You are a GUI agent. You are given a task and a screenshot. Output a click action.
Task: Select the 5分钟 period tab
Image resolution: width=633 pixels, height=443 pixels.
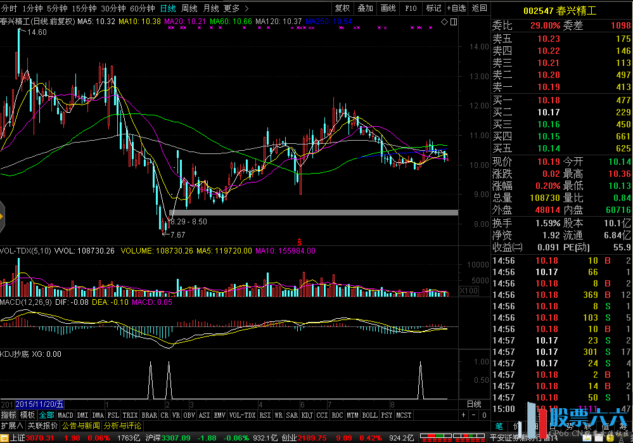pyautogui.click(x=57, y=8)
